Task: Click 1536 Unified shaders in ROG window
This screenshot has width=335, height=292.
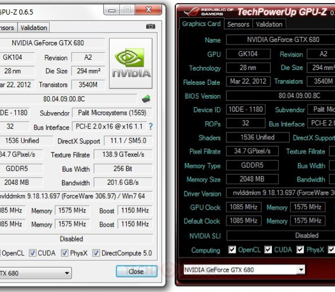Action: 258,137
